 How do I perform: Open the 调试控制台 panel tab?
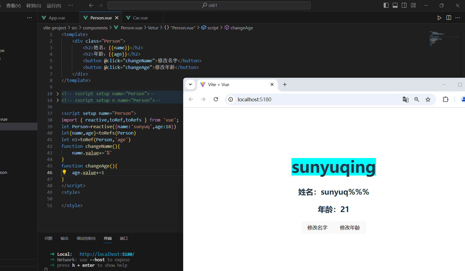(x=86, y=238)
